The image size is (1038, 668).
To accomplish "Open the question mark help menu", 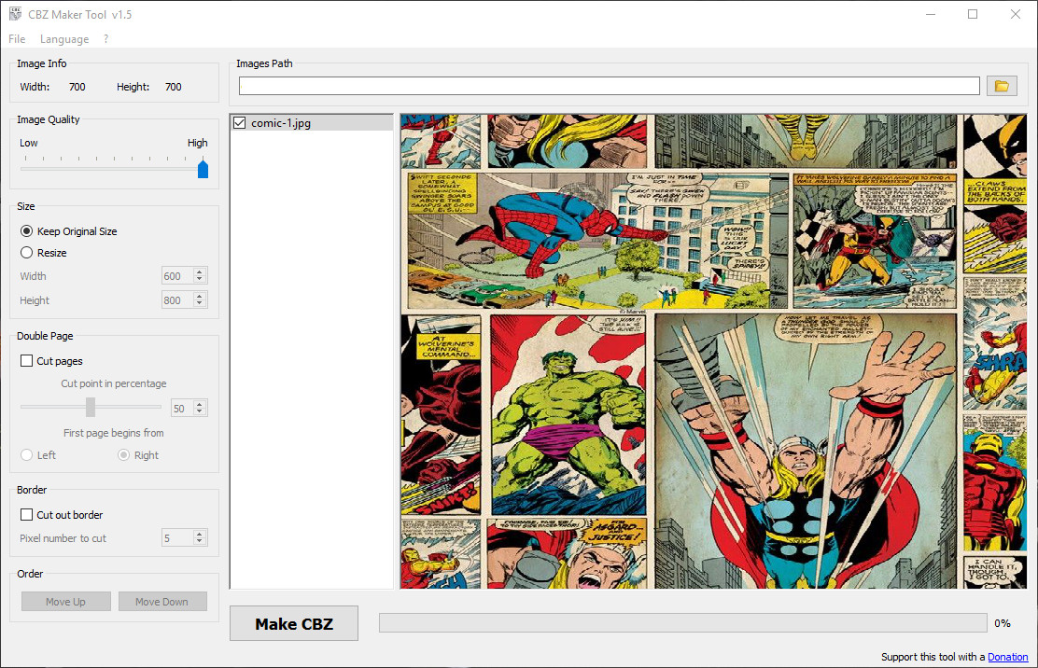I will tap(105, 39).
